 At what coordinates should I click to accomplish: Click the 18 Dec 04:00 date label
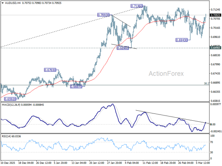[26, 163]
